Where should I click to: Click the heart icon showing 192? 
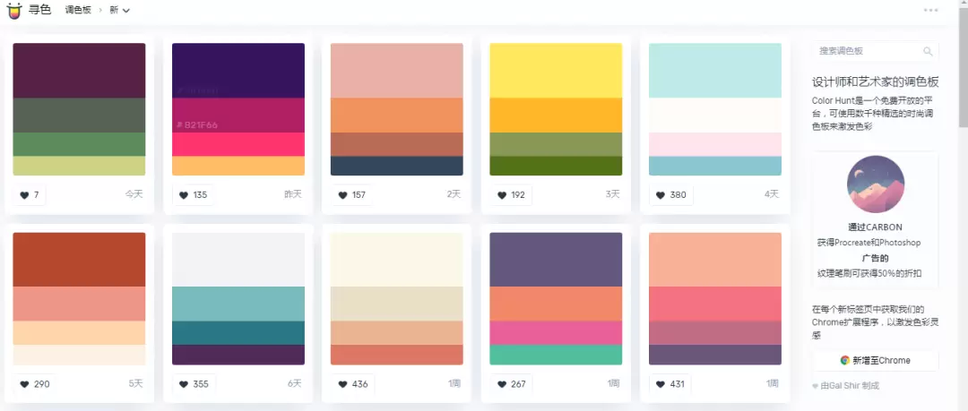[x=502, y=195]
